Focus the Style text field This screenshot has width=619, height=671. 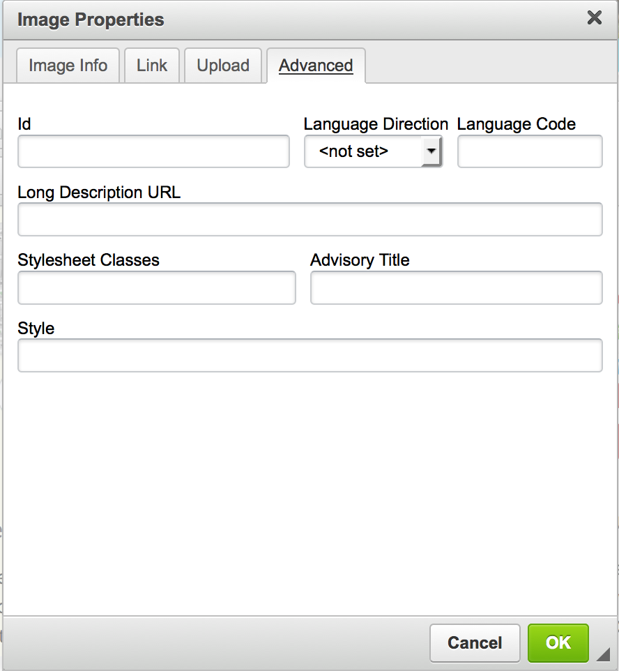(x=309, y=356)
